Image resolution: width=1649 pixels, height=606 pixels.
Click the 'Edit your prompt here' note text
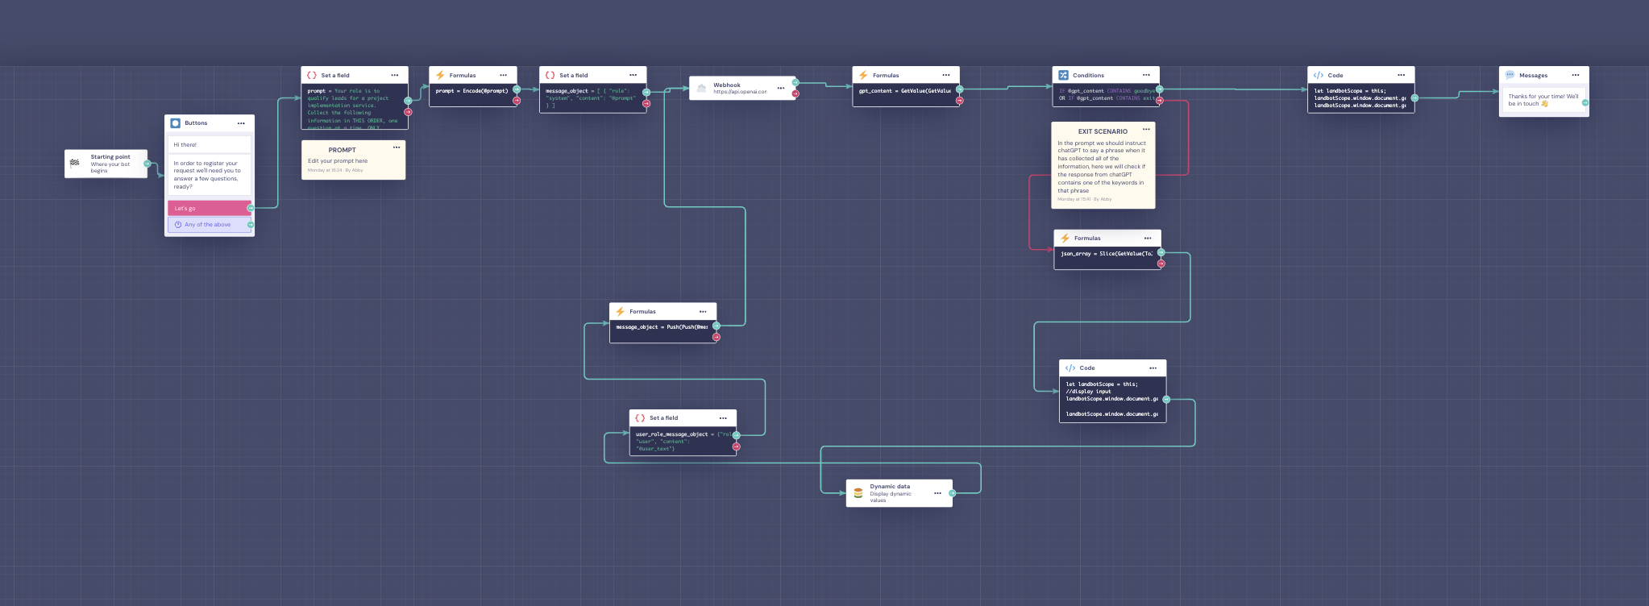pos(338,161)
